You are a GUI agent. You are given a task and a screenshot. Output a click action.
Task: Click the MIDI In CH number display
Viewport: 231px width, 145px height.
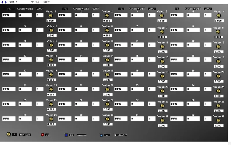point(14,135)
